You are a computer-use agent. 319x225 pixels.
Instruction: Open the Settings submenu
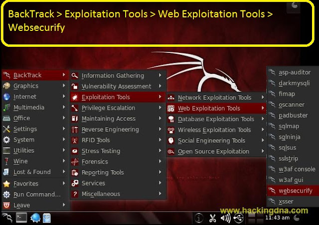click(x=35, y=129)
